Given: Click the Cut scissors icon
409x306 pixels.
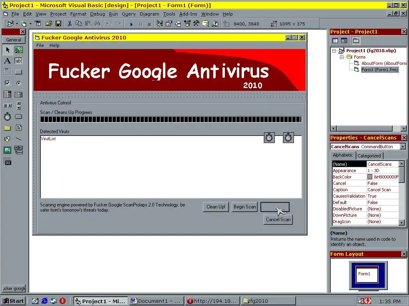Looking at the screenshot, I should click(69, 24).
